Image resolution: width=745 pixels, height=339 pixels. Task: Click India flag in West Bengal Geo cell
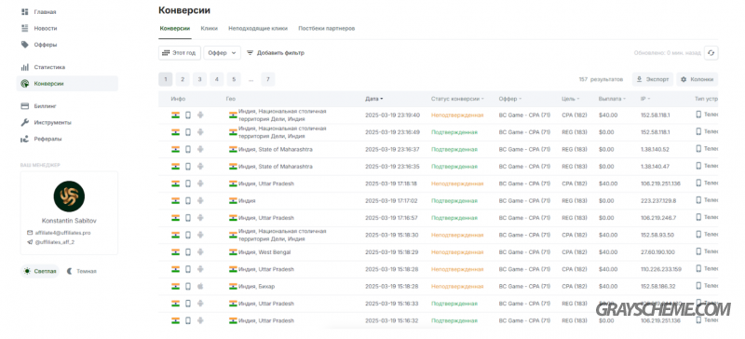233,252
